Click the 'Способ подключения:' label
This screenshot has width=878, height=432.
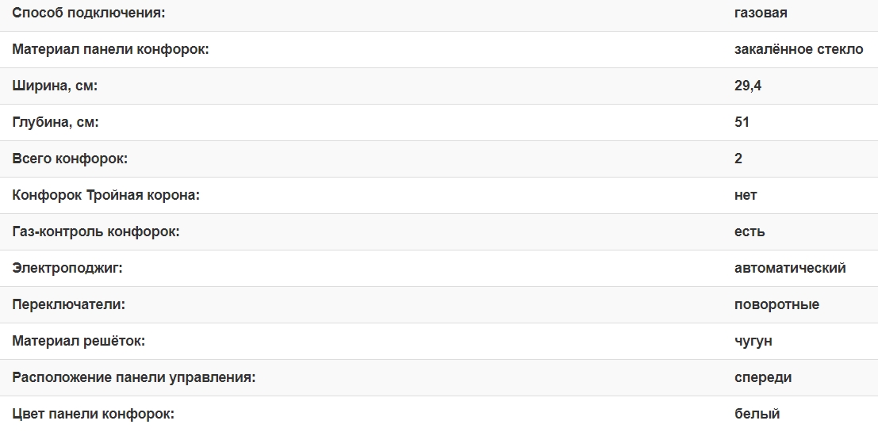89,13
